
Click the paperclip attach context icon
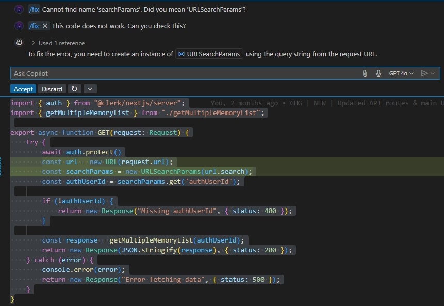365,73
